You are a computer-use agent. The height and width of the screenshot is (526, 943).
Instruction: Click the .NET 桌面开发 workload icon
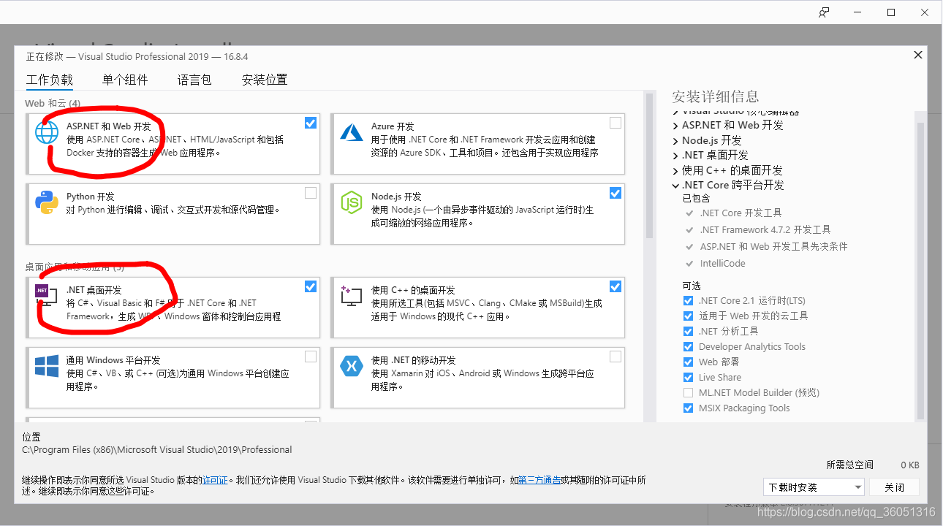[47, 295]
